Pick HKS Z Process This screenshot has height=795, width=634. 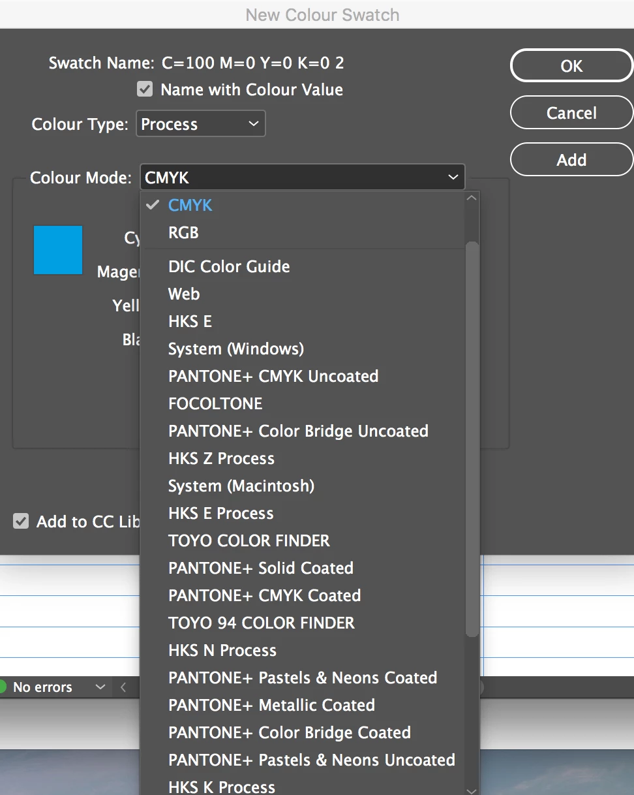tap(302, 458)
